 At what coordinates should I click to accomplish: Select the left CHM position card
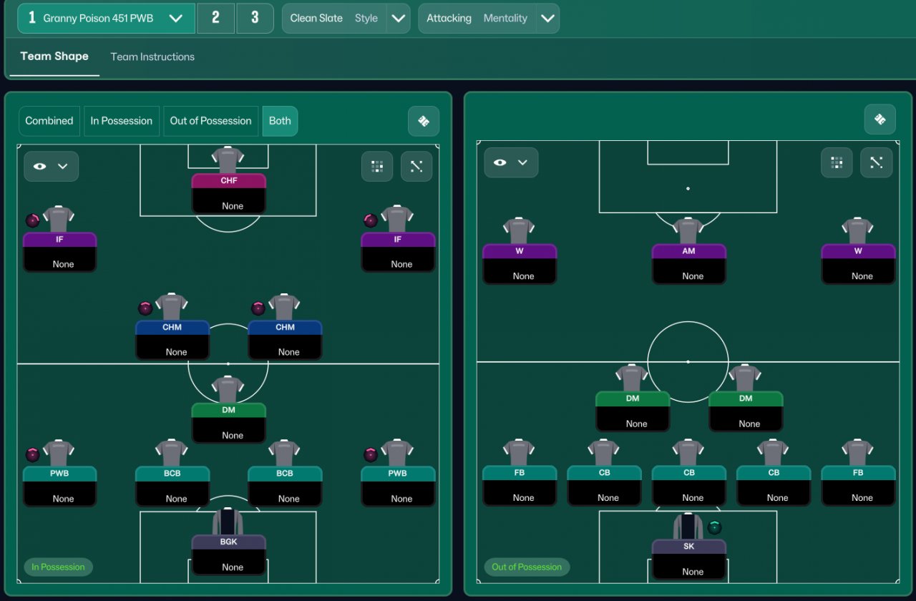click(172, 340)
